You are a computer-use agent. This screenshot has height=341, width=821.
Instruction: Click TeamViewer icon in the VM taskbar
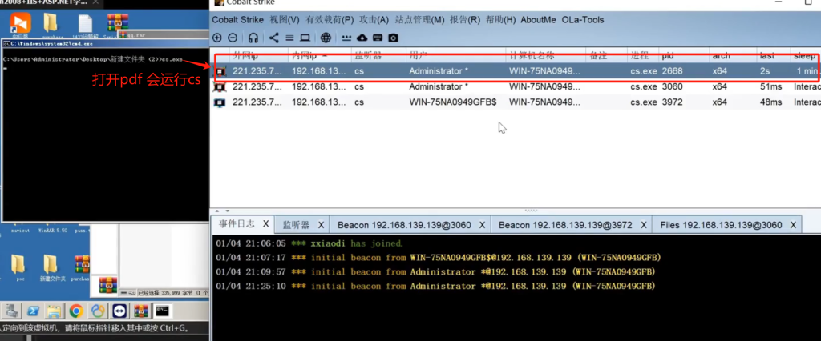click(x=119, y=311)
